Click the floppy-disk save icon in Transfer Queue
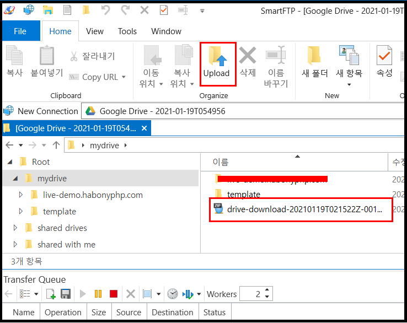Image resolution: width=407 pixels, height=323 pixels. (66, 294)
